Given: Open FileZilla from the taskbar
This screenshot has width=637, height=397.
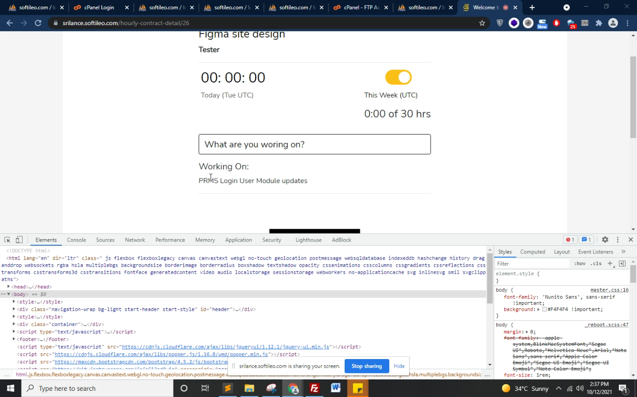Looking at the screenshot, I should (314, 388).
